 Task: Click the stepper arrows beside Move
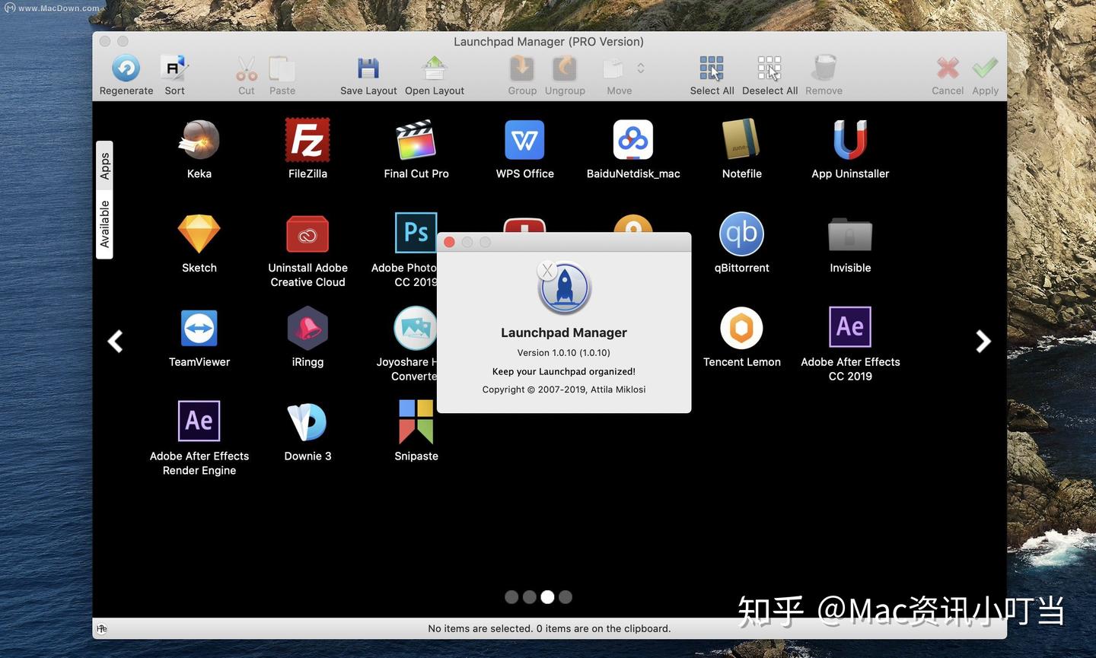[641, 68]
